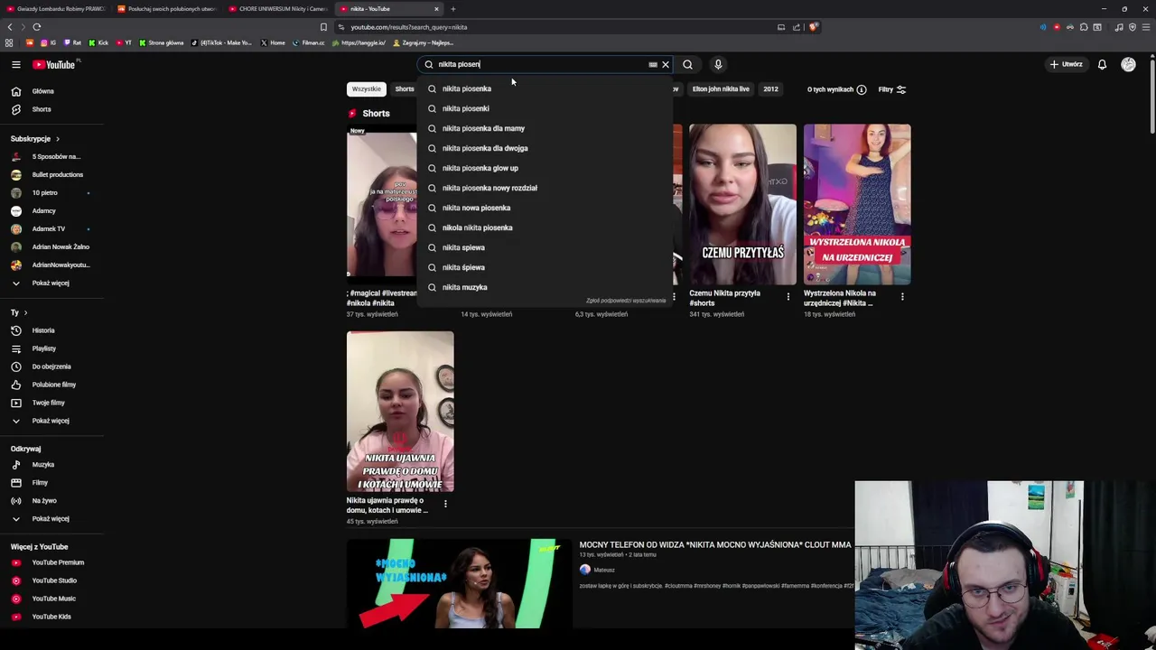
Task: Bookmark this page icon
Action: [x=323, y=27]
